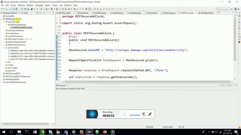The width and height of the screenshot is (241, 135).
Task: Select the Console tab
Action: (x=62, y=85)
